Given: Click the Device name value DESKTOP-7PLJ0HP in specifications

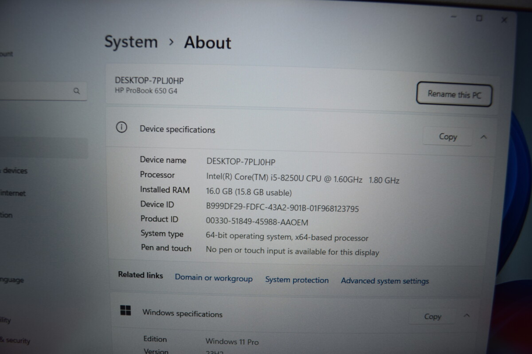Looking at the screenshot, I should 241,162.
